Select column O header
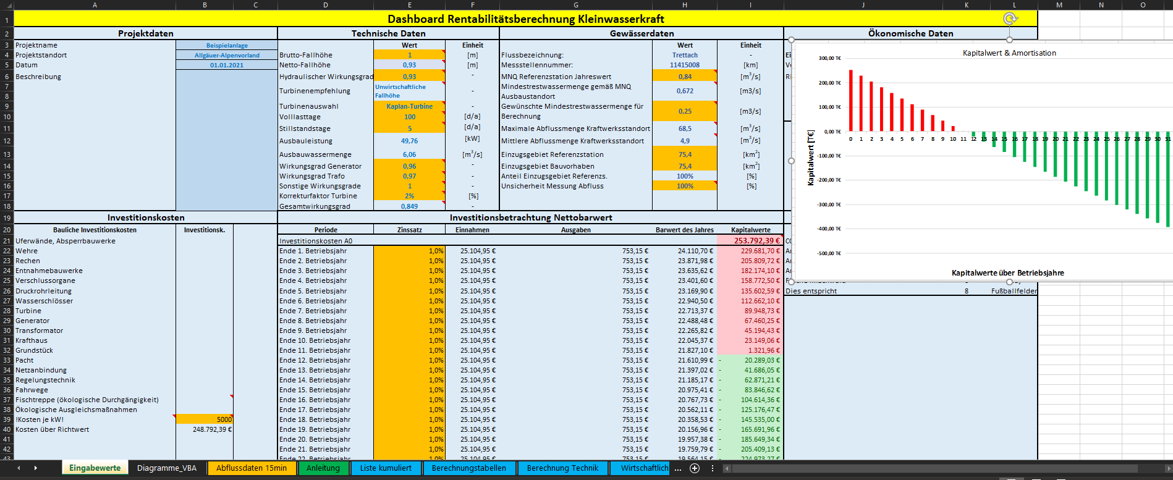The image size is (1173, 480). coord(1143,5)
